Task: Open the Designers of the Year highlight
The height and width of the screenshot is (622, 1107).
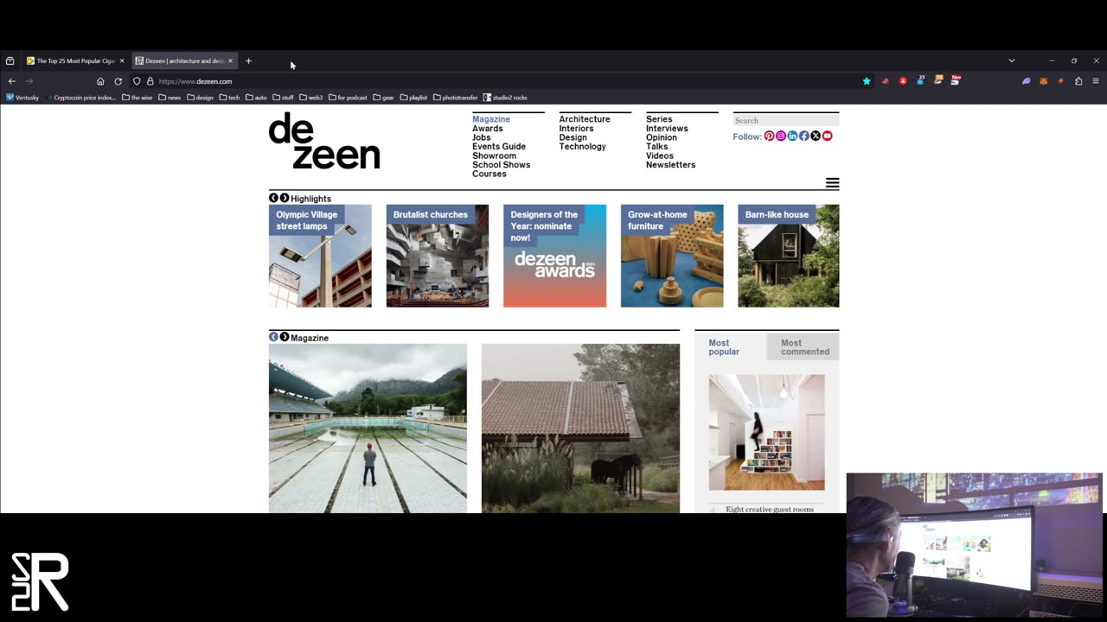Action: (554, 256)
